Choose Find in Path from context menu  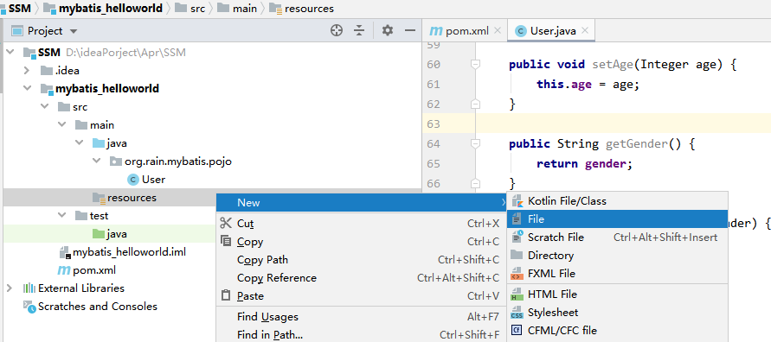tap(362, 334)
